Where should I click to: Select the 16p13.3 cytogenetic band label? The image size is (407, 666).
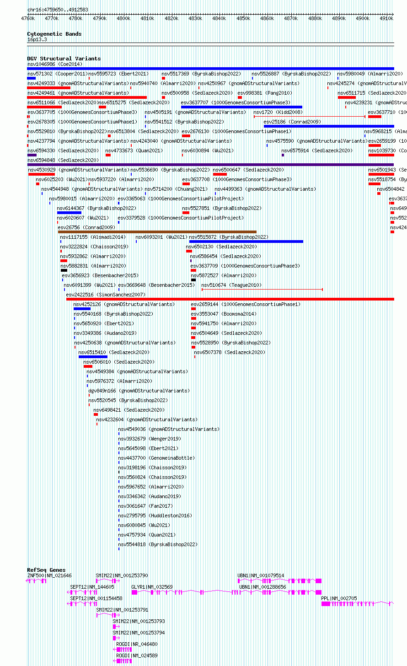[x=37, y=40]
